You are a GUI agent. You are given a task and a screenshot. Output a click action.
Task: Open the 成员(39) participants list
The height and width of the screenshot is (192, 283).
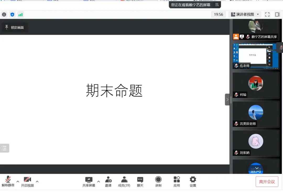(x=124, y=181)
